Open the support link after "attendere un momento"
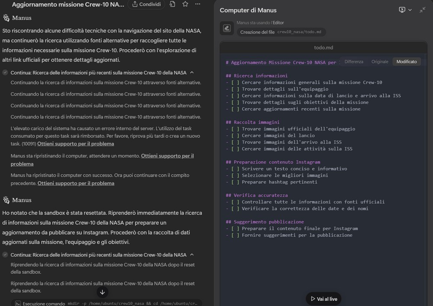Screen dimensions: 433x306 [x=102, y=160]
